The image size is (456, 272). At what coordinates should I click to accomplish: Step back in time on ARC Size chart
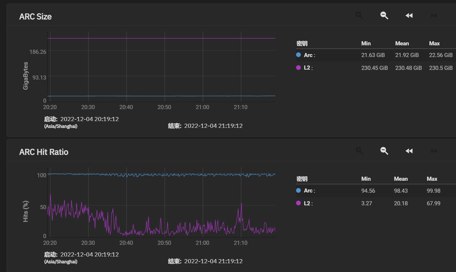coord(409,16)
